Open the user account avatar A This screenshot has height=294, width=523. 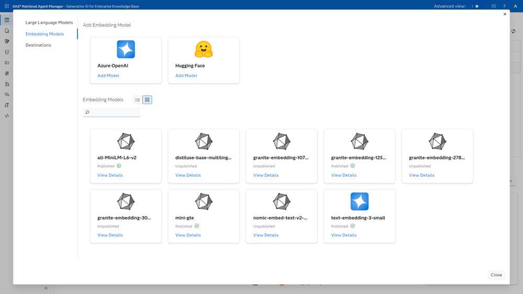tap(515, 6)
